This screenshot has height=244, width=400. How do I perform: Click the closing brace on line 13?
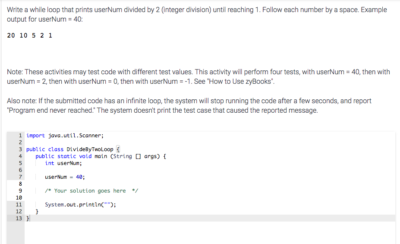[x=28, y=218]
